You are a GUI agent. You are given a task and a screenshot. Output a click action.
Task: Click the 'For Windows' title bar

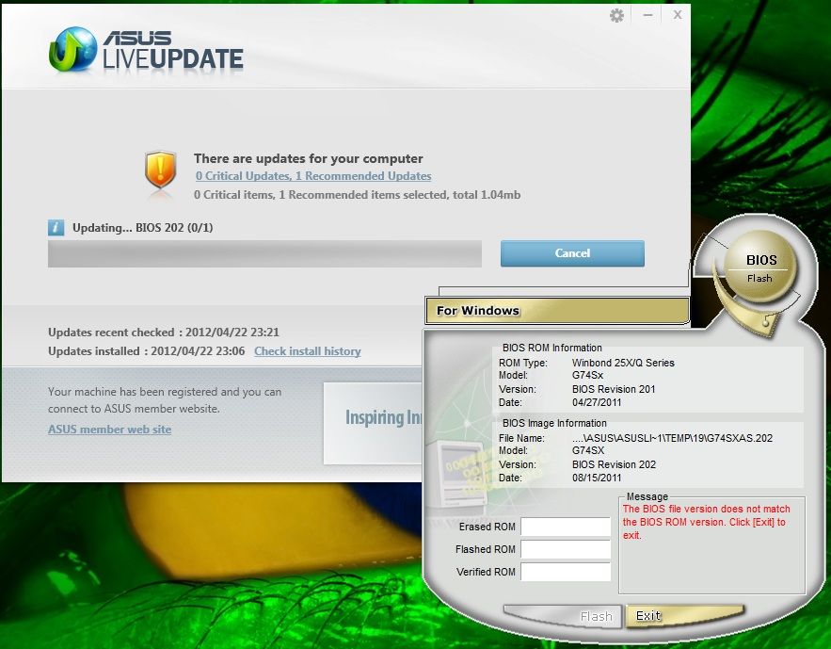(x=557, y=310)
